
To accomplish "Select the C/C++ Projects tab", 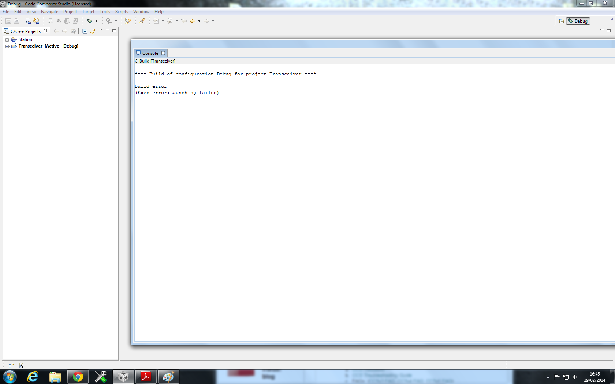I will coord(26,31).
